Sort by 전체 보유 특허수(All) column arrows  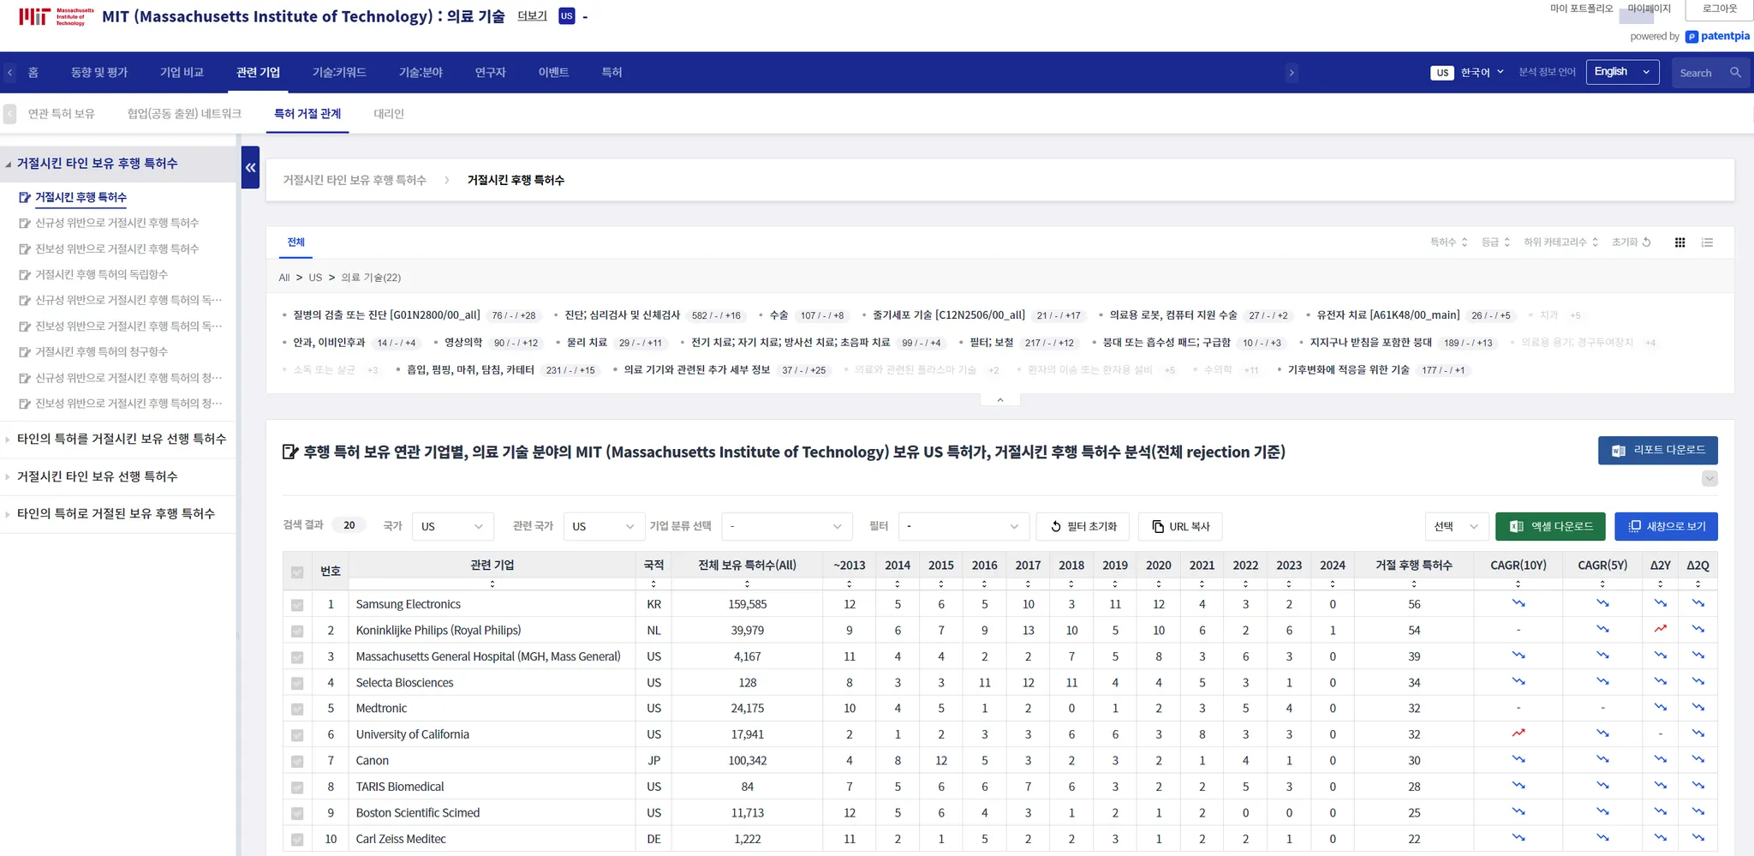click(747, 584)
